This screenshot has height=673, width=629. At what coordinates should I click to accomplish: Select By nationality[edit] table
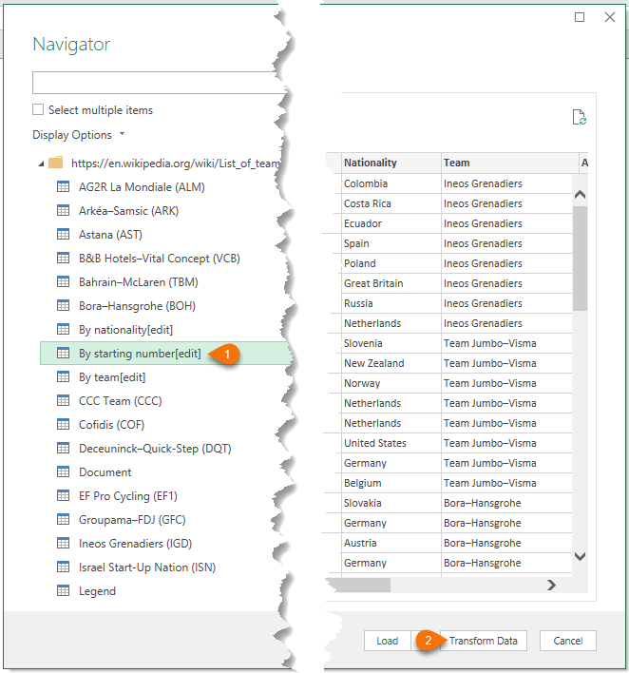coord(125,330)
